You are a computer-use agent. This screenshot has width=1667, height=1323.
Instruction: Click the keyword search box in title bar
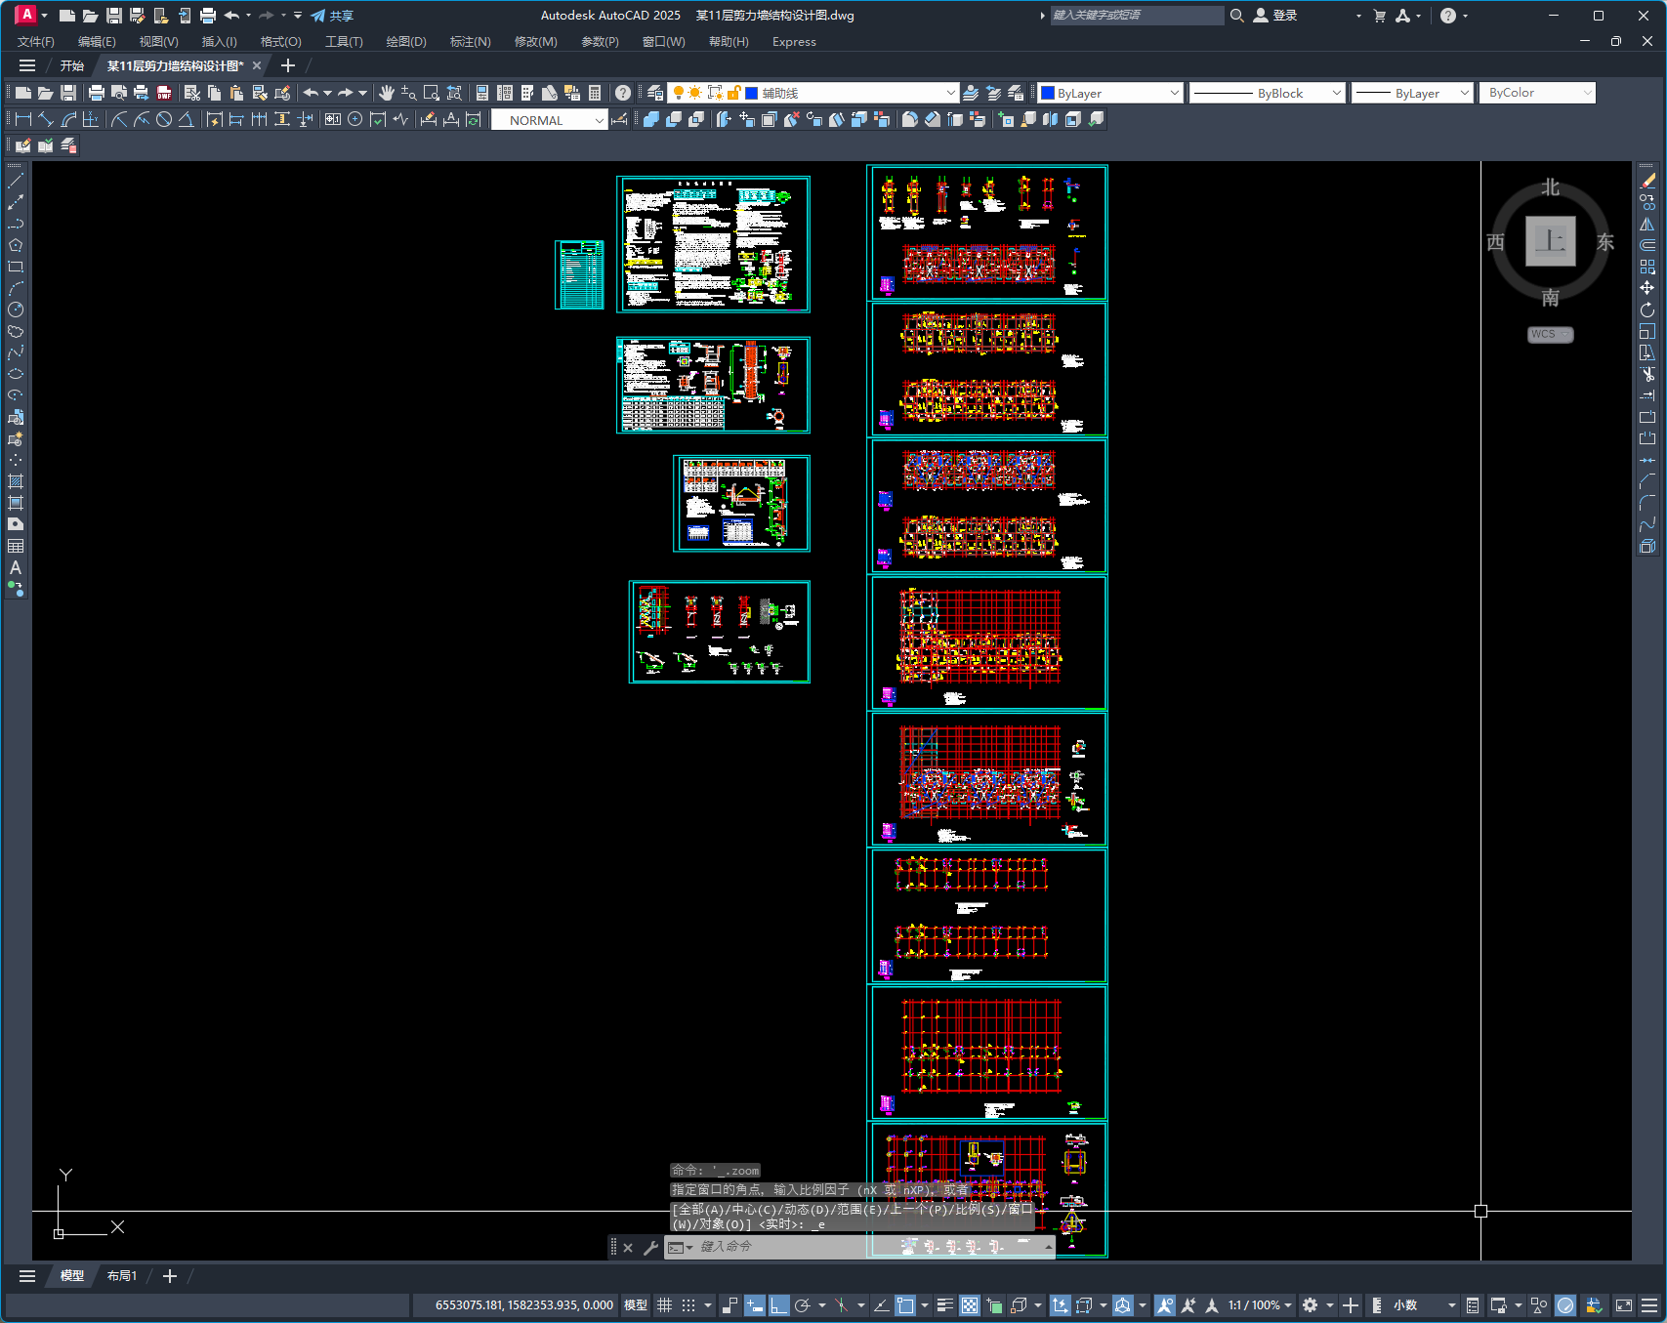pos(1136,16)
